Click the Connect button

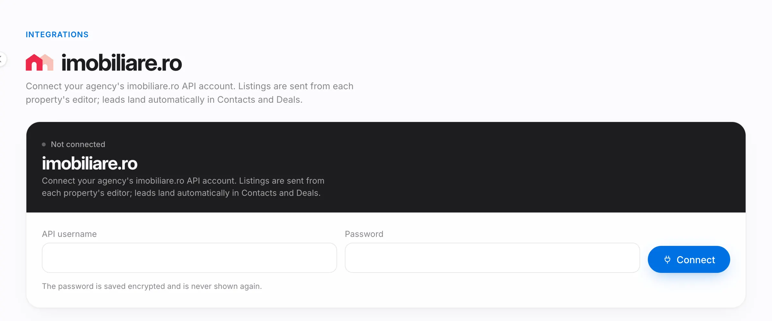click(689, 259)
